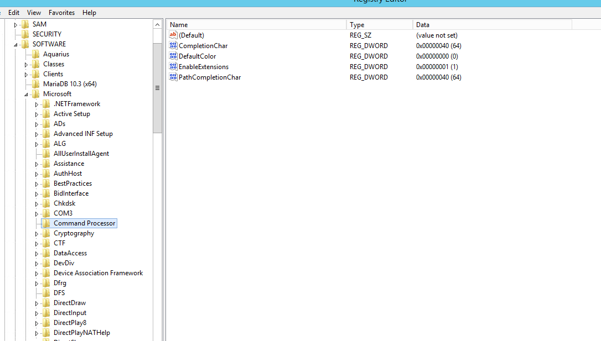This screenshot has width=601, height=341.
Task: Expand the Classes registry key
Action: (x=26, y=65)
